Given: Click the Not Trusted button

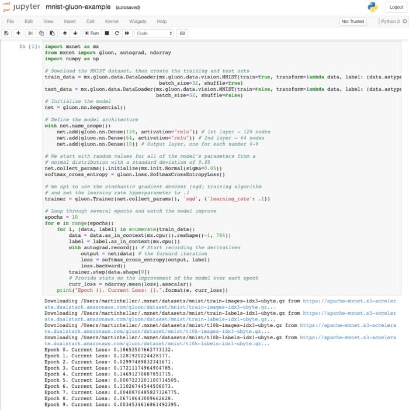Looking at the screenshot, I should point(352,22).
